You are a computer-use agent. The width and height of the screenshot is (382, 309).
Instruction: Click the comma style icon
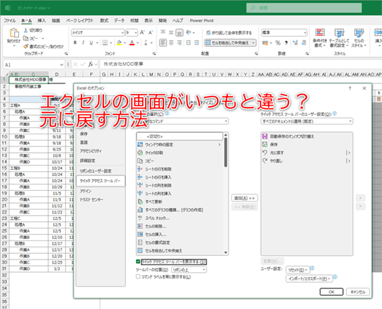[x=286, y=42]
